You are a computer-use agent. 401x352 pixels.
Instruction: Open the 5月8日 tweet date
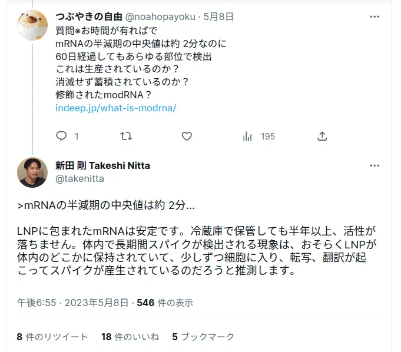pos(218,17)
